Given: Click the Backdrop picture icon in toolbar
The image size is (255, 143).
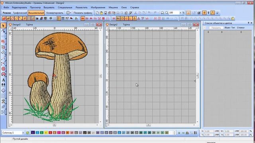Looking at the screenshot, I should pyautogui.click(x=37, y=18).
